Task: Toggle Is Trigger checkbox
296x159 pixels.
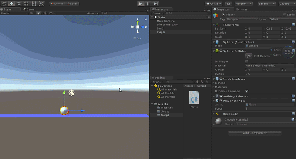Action: tap(246, 61)
